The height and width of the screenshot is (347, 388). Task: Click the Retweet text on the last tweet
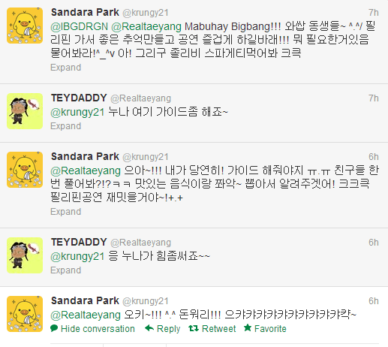pyautogui.click(x=219, y=328)
